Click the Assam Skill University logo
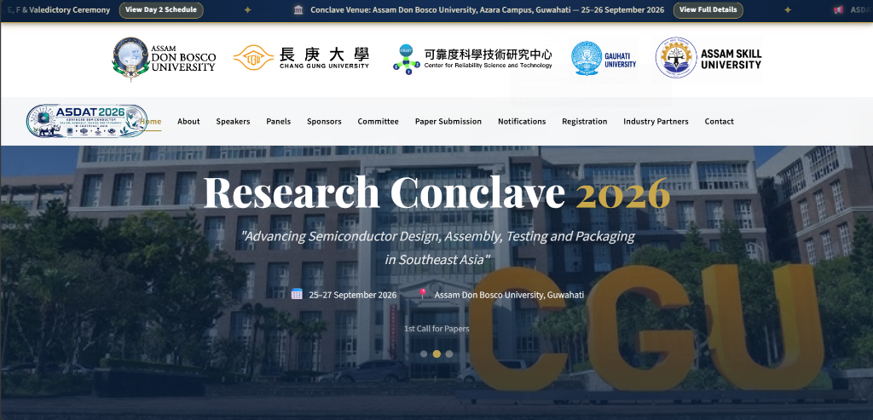This screenshot has height=420, width=873. point(708,58)
